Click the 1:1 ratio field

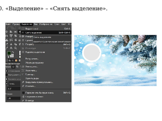tap(14, 88)
